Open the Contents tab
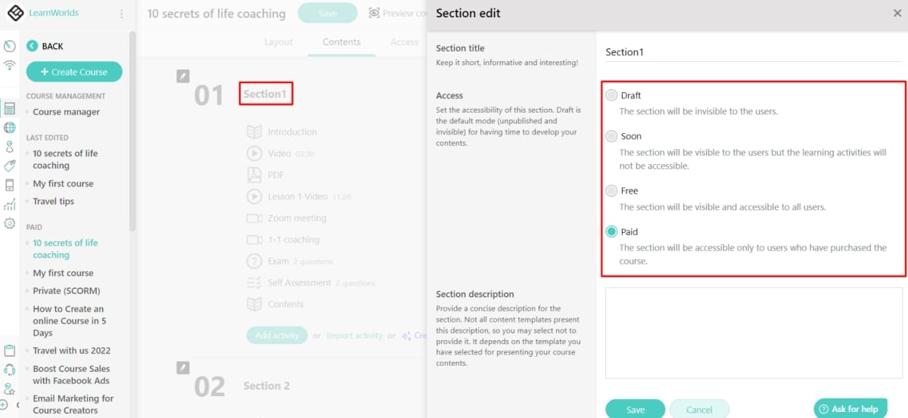This screenshot has height=418, width=908. click(x=341, y=42)
